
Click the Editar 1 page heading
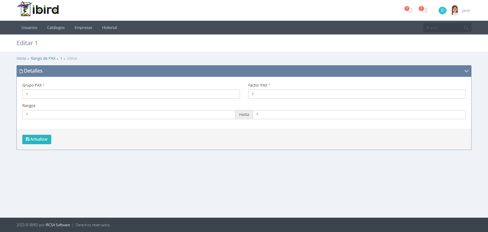tap(27, 43)
